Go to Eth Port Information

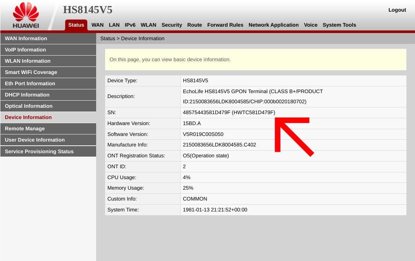[x=48, y=83]
